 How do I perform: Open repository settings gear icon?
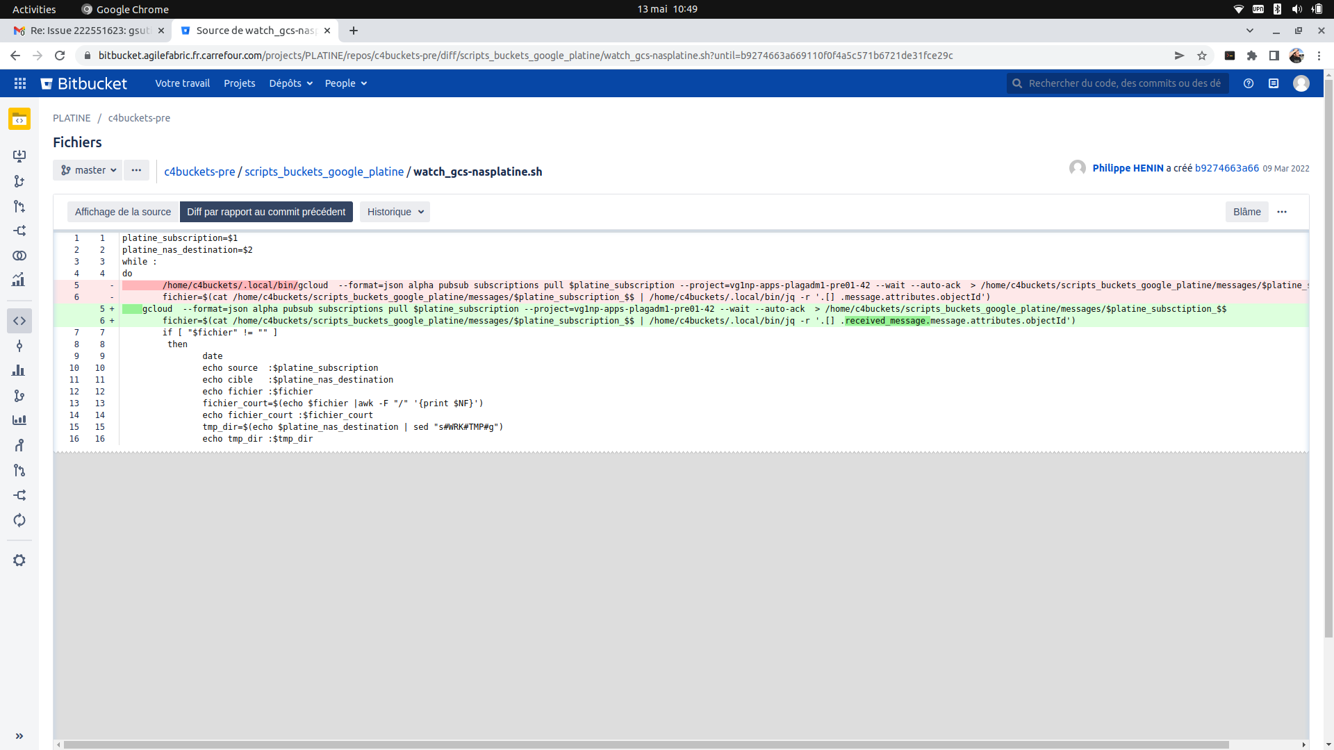pyautogui.click(x=19, y=560)
